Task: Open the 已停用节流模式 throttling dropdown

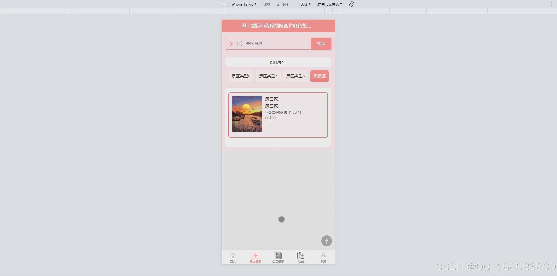Action: pos(328,4)
